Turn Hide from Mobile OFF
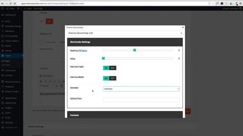The image size is (243, 136). (113, 78)
